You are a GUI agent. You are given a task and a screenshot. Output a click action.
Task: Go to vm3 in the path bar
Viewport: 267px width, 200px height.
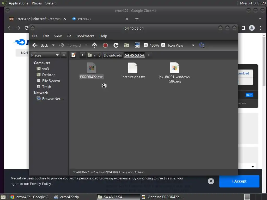click(x=94, y=55)
